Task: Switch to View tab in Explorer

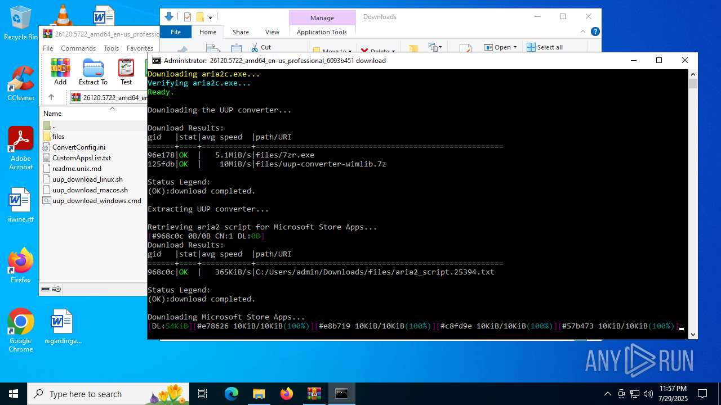Action: (272, 32)
